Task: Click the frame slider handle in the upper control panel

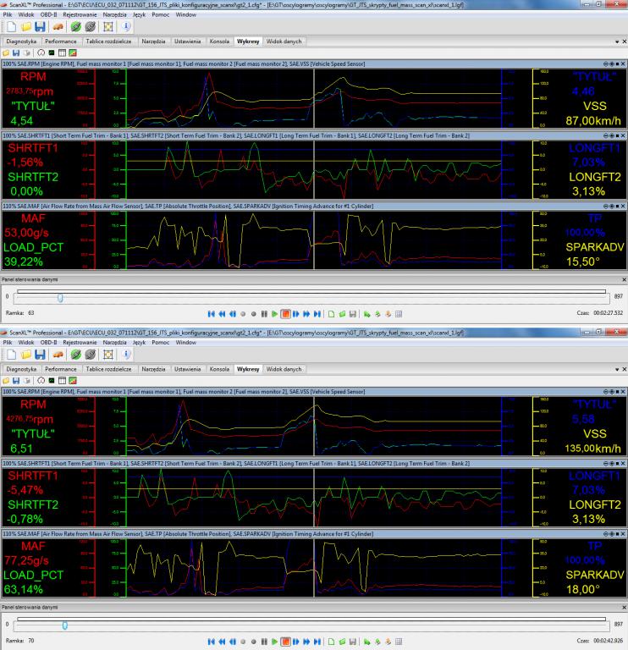Action: click(59, 297)
